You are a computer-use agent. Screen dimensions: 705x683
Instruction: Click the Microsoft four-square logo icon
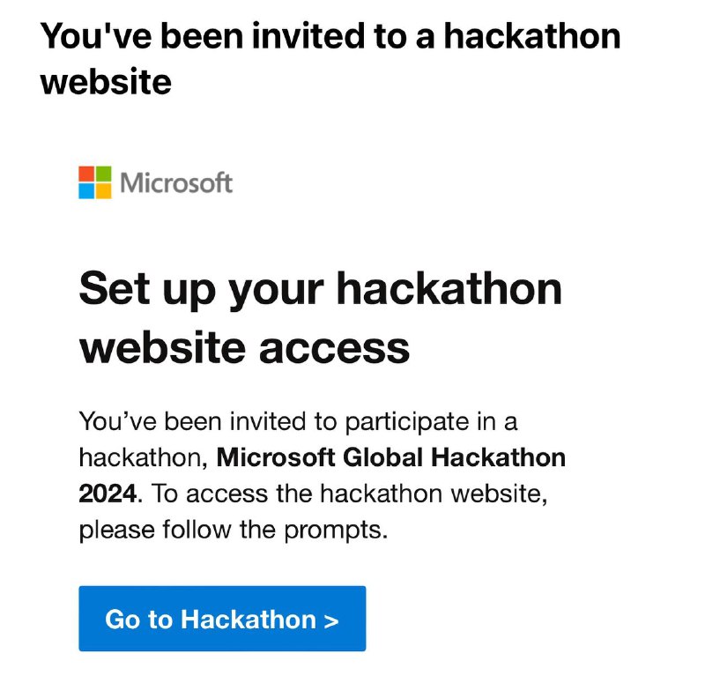95,182
